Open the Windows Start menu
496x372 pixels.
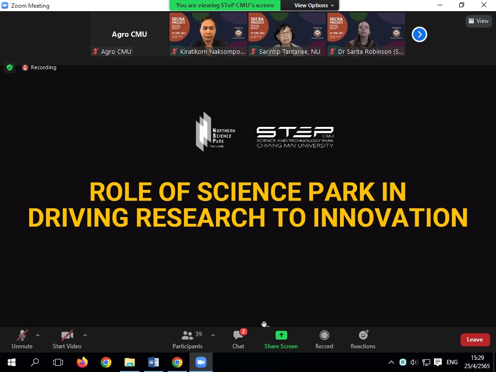pyautogui.click(x=12, y=362)
